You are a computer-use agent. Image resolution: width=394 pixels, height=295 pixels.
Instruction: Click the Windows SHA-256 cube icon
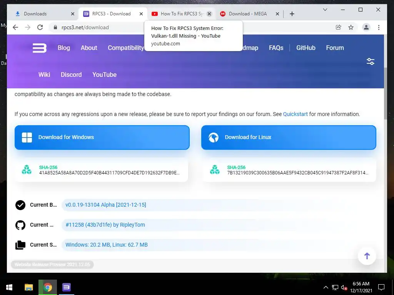(x=27, y=170)
